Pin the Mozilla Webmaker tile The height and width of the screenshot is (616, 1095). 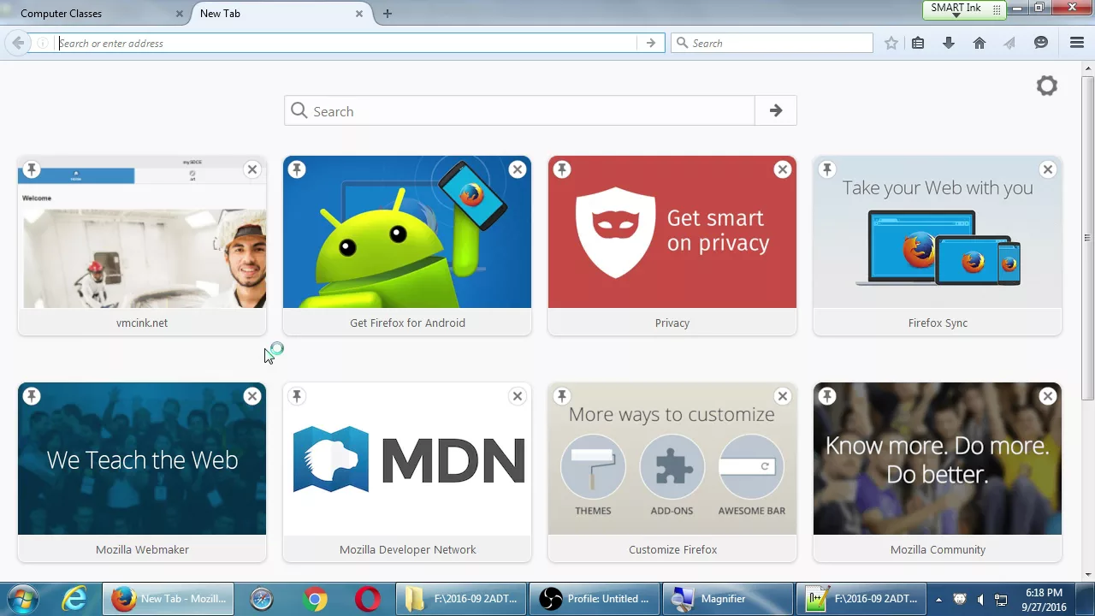tap(32, 396)
